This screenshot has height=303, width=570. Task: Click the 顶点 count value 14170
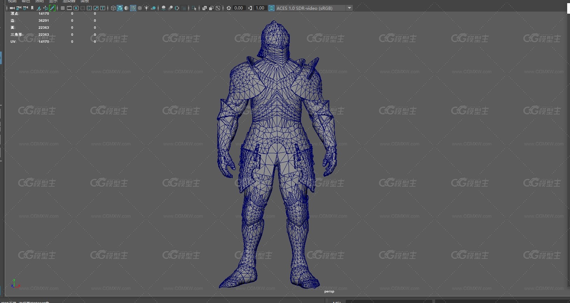tap(44, 14)
